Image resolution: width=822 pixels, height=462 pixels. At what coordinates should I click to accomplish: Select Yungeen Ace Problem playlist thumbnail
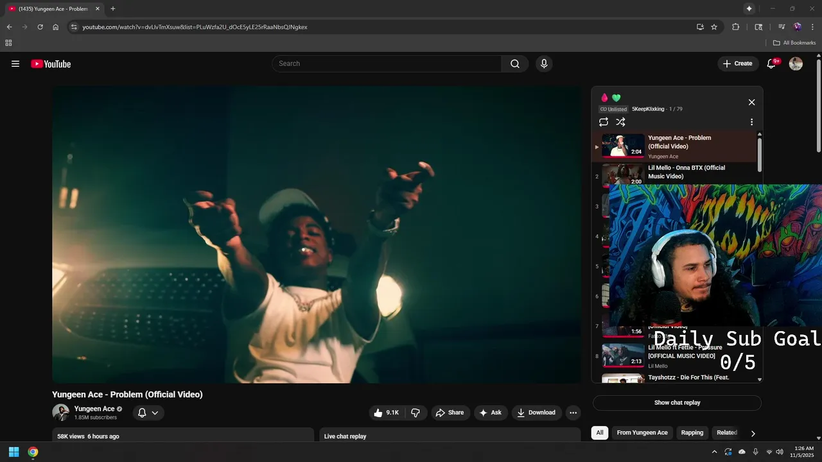click(x=623, y=146)
